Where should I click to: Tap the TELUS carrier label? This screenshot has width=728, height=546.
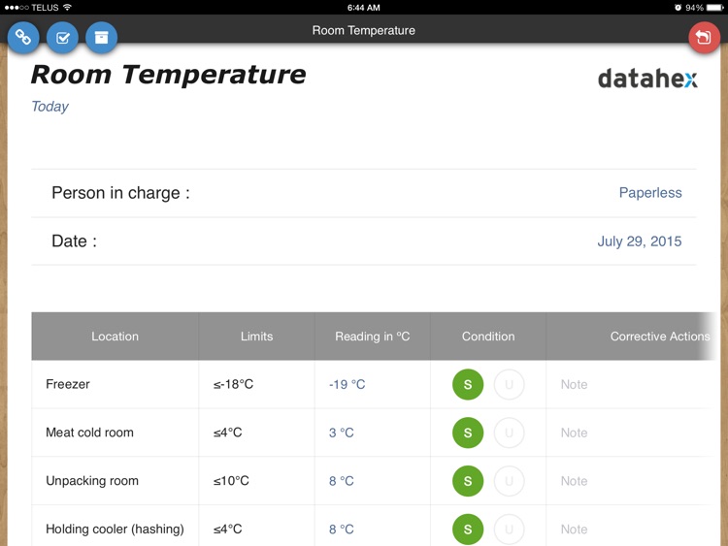(x=45, y=8)
